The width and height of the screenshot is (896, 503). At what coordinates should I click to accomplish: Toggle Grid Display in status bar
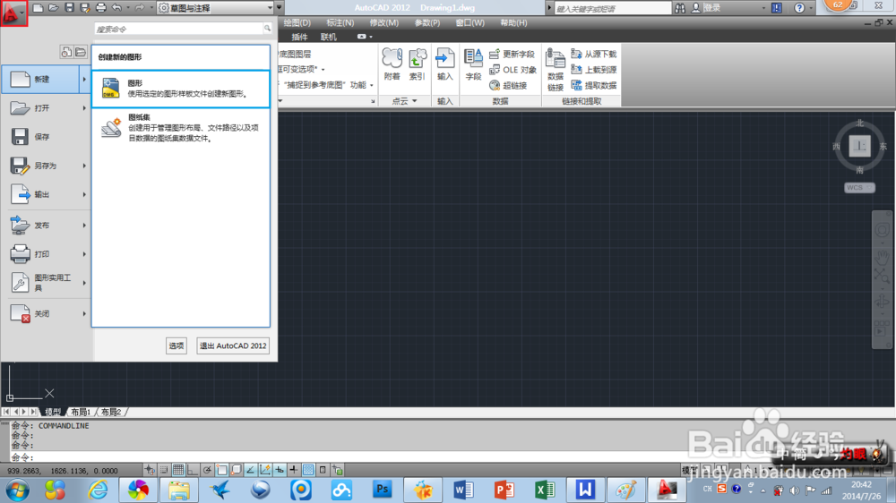coord(178,470)
